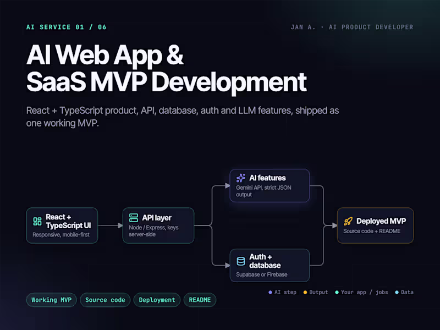Screen dimensions: 440x330
Task: Click the "React + TypeScript UI" card title
Action: tap(68, 221)
